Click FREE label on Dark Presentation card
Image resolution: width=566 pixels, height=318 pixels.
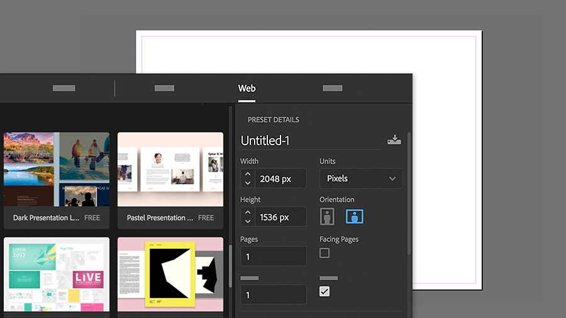[x=92, y=218]
